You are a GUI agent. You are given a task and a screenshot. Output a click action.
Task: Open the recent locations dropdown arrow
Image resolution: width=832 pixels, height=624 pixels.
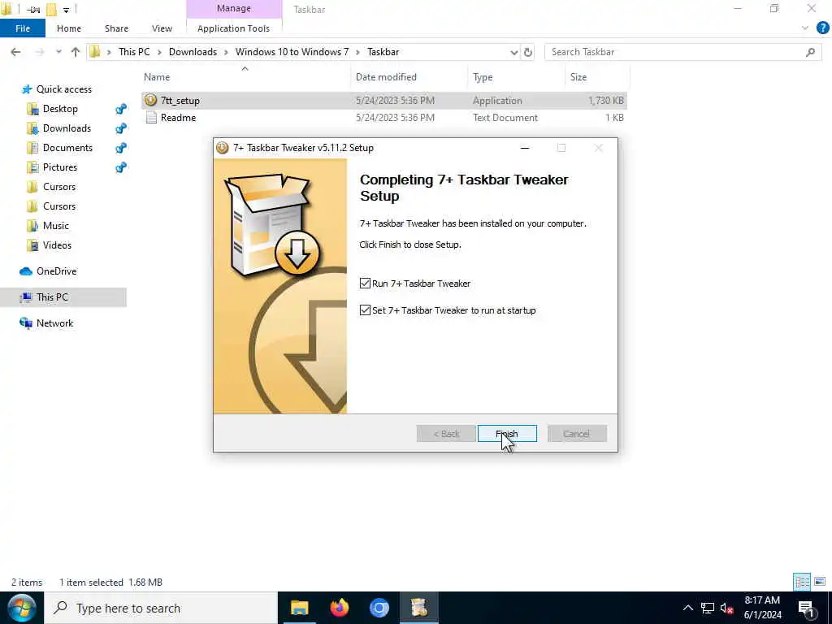click(x=58, y=52)
